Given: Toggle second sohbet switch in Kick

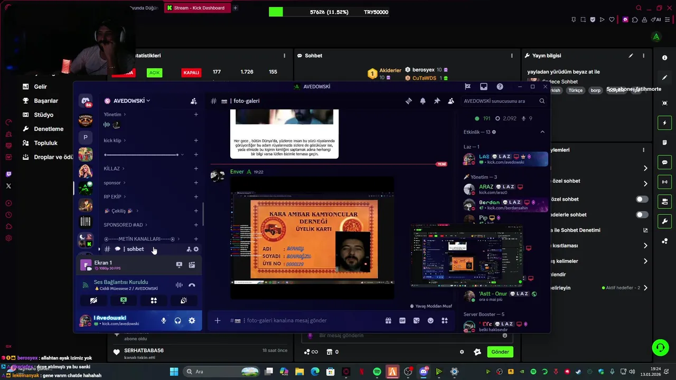Looking at the screenshot, I should click(642, 215).
